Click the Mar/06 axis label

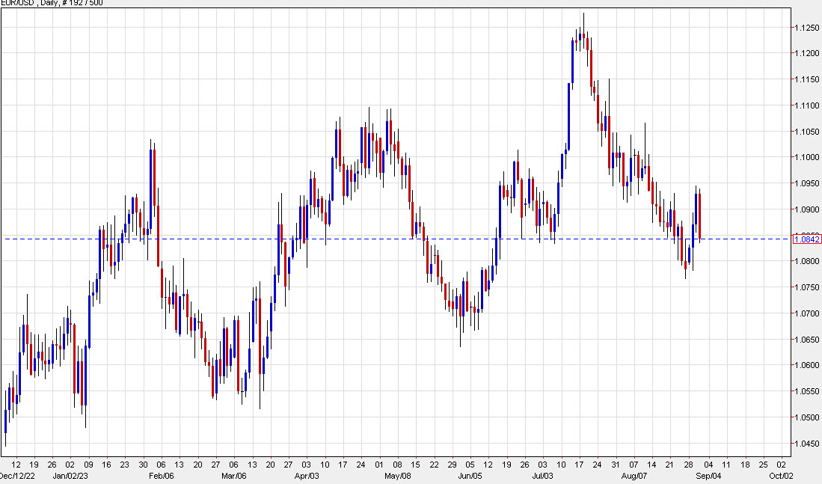pyautogui.click(x=235, y=474)
